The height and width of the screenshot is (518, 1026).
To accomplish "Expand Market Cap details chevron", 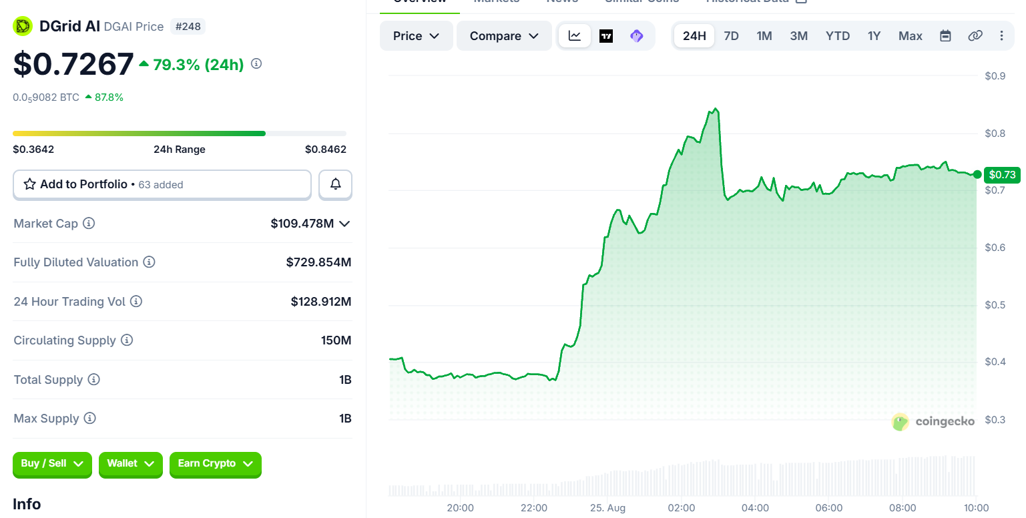I will coord(344,224).
